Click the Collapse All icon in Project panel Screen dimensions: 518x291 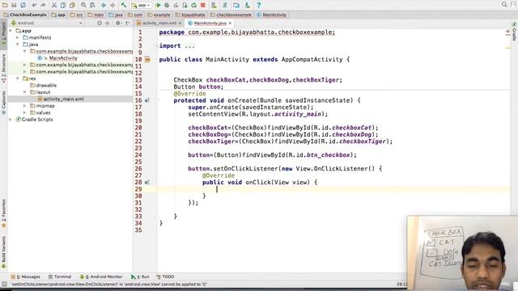coord(108,23)
